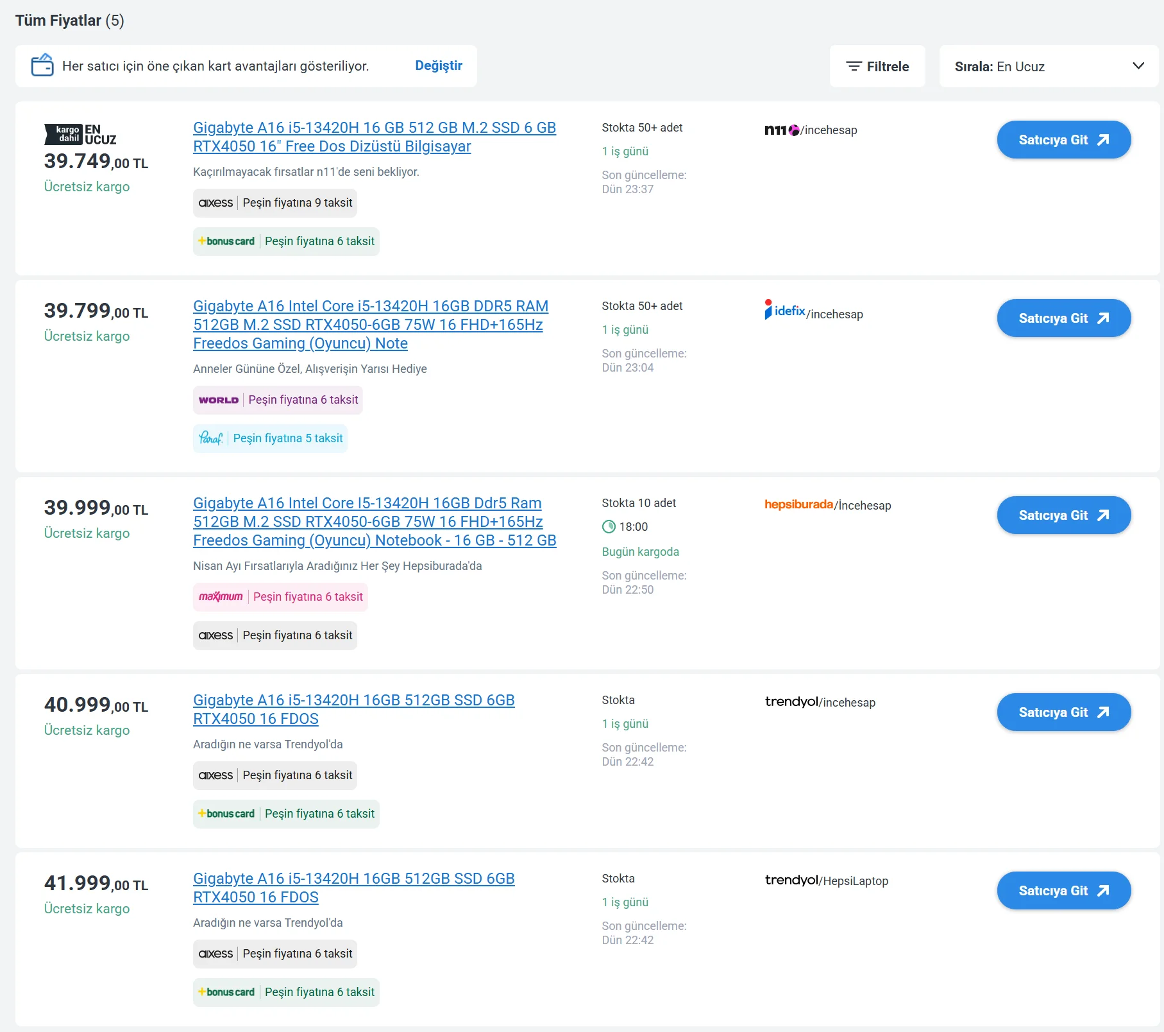
Task: Click the bonus card logo in the 41.999 TL offer
Action: (x=226, y=992)
